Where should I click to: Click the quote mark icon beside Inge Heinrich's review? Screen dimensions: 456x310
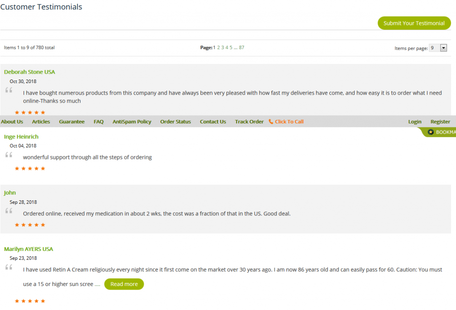pos(9,155)
